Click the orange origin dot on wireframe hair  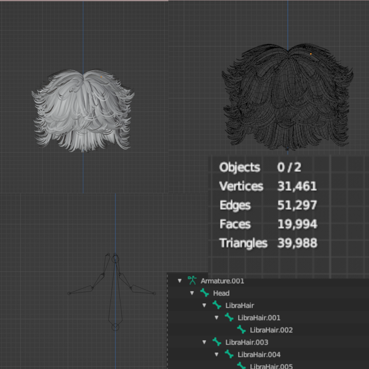(311, 54)
